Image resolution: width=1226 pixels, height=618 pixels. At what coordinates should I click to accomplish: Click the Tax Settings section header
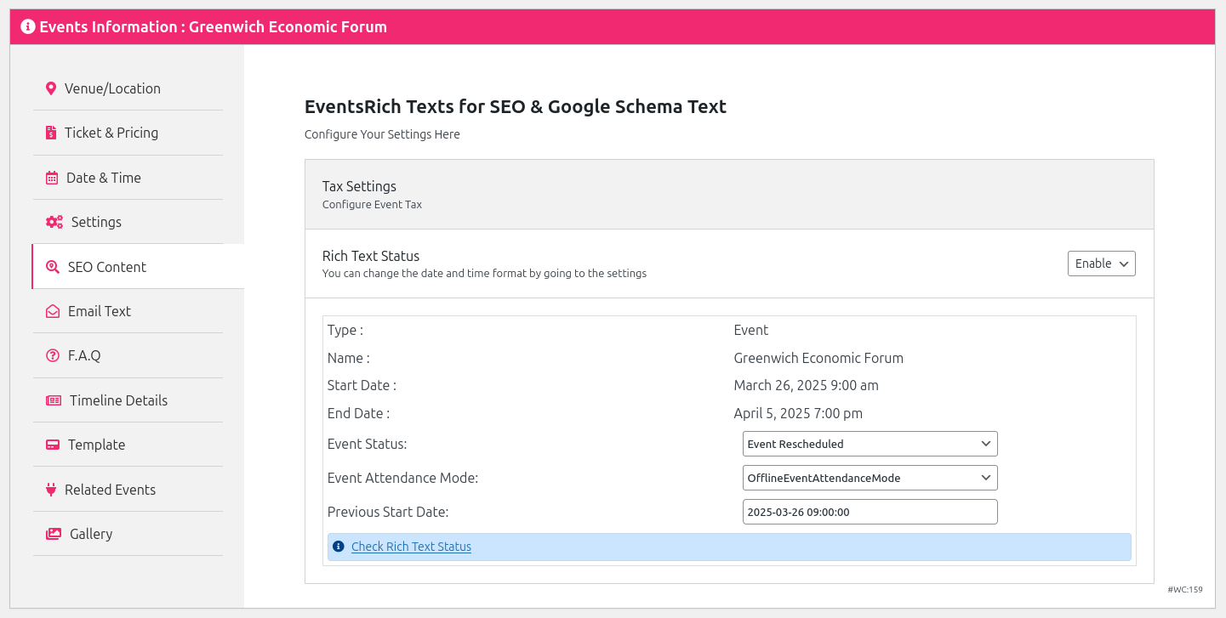click(x=729, y=194)
